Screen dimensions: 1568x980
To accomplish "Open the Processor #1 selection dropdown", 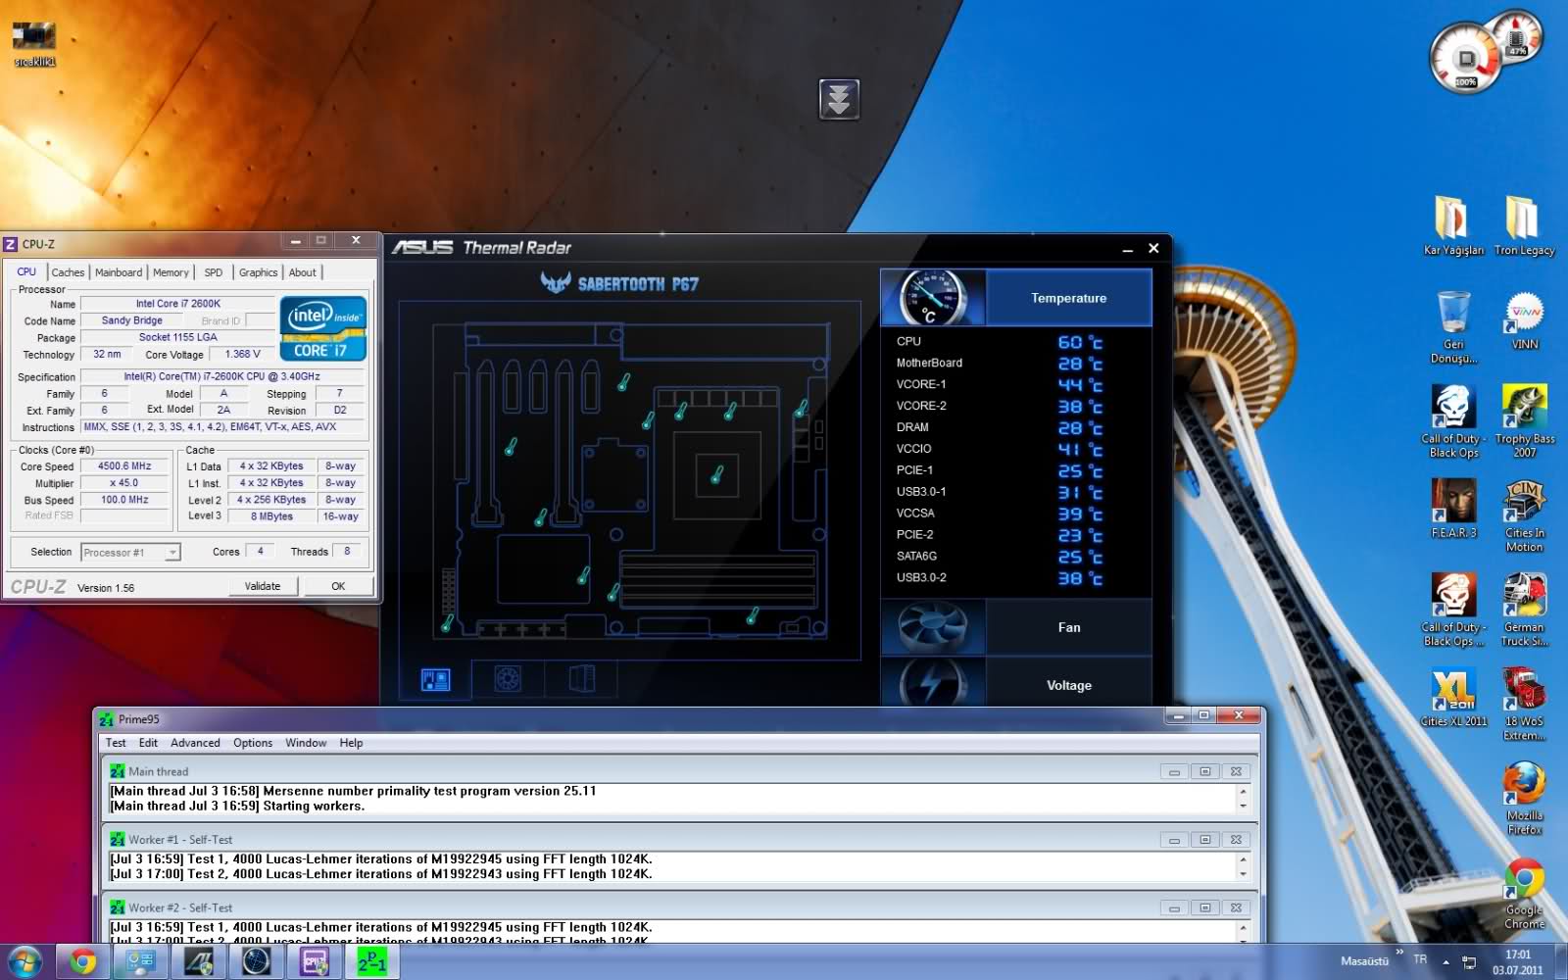I will point(130,553).
